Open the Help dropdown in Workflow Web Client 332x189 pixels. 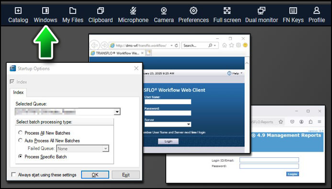tap(235, 73)
